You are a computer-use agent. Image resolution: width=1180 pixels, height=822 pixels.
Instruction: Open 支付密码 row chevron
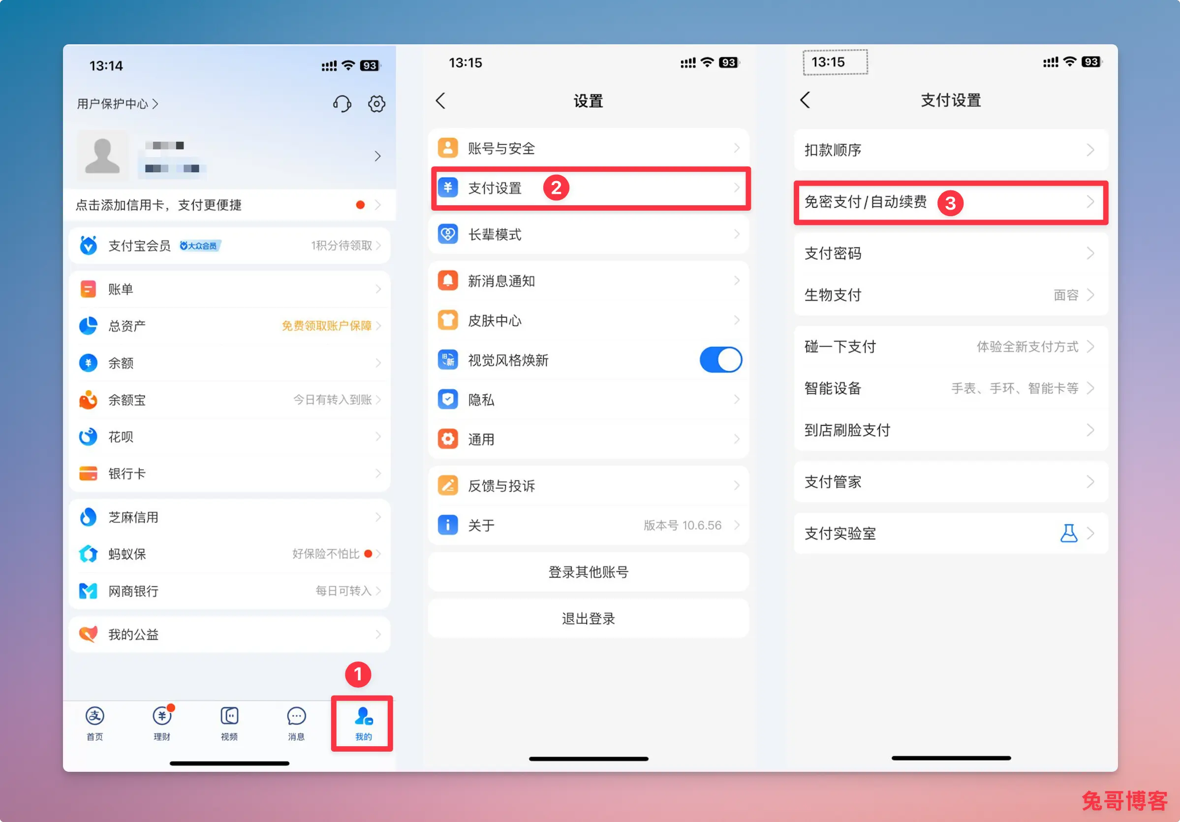point(1090,253)
